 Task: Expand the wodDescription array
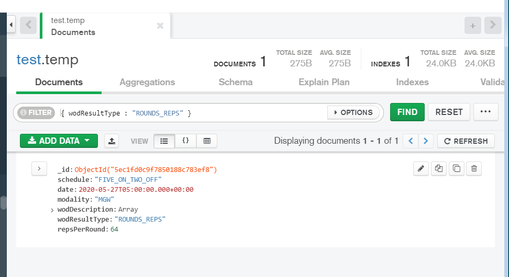tap(52, 210)
